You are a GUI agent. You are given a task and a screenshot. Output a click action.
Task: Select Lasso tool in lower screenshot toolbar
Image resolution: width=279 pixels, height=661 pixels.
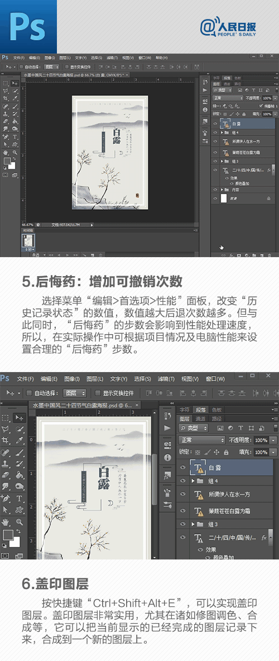(x=6, y=429)
